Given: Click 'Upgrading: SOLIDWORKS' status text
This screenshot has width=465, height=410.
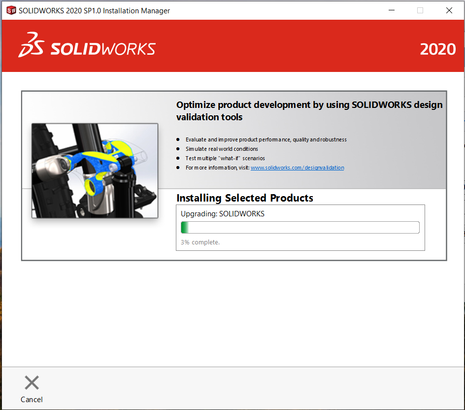Looking at the screenshot, I should [x=223, y=214].
